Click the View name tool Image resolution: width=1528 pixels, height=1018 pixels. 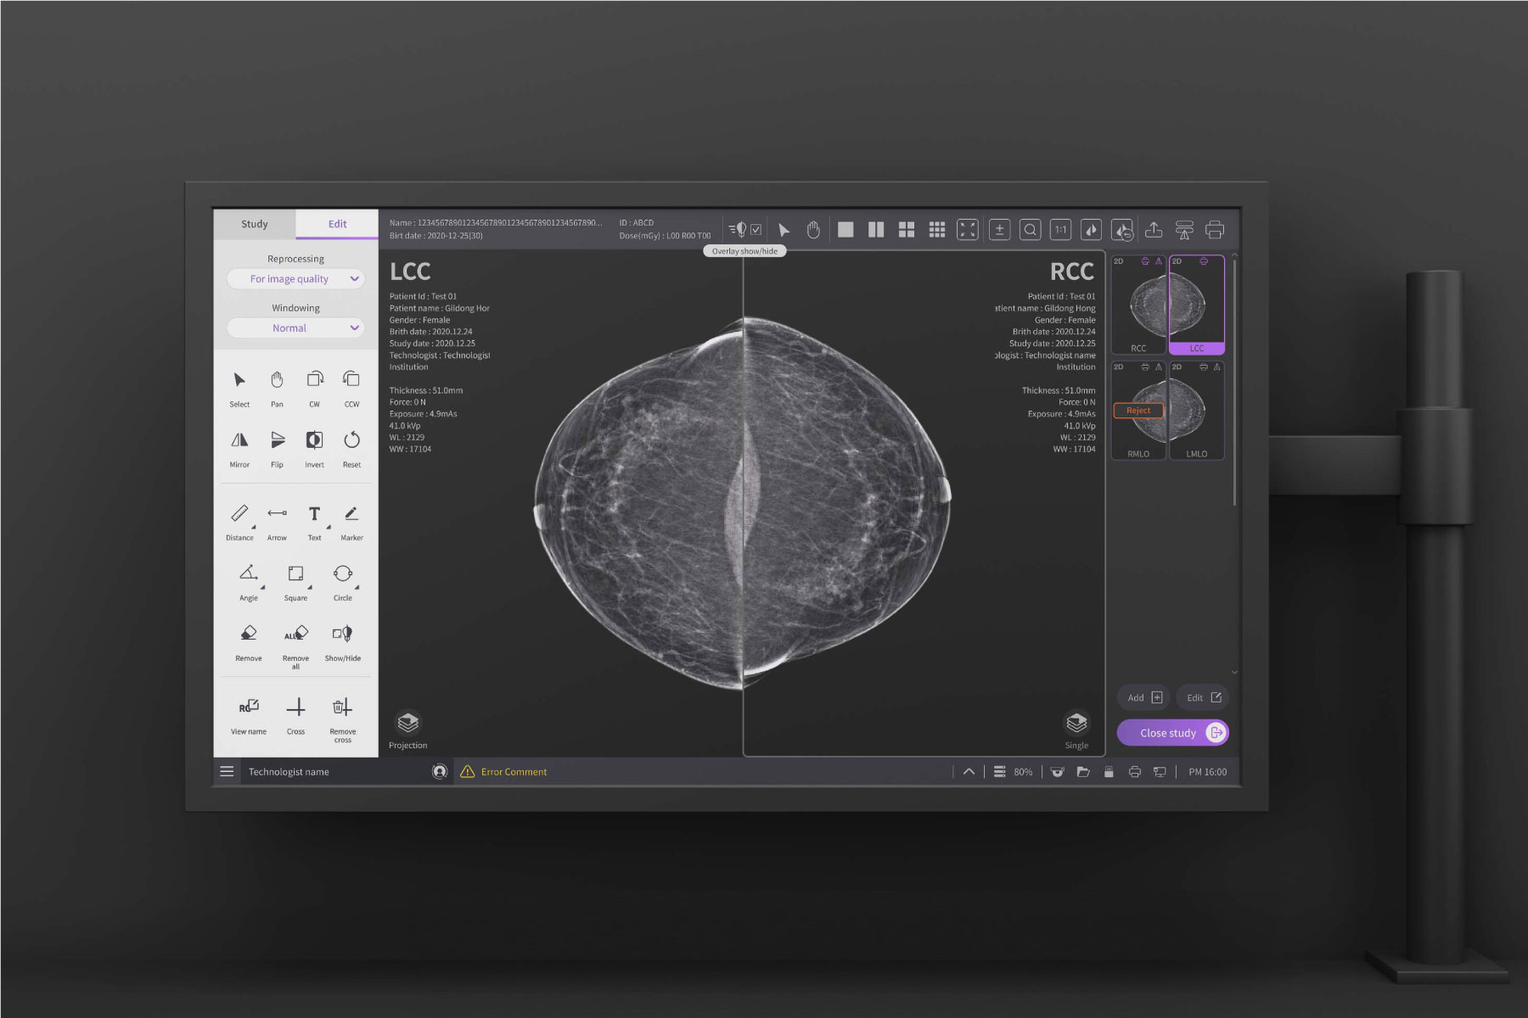click(x=249, y=716)
